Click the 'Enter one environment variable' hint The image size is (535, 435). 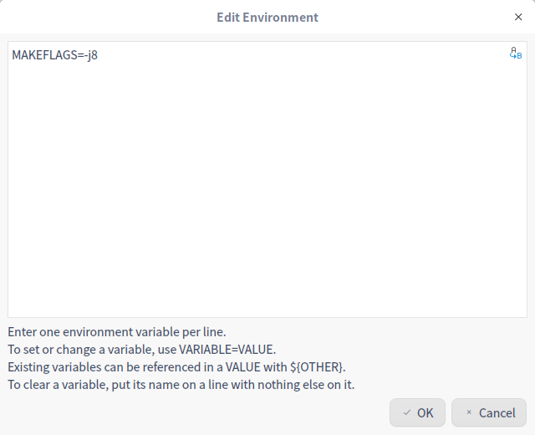[116, 331]
